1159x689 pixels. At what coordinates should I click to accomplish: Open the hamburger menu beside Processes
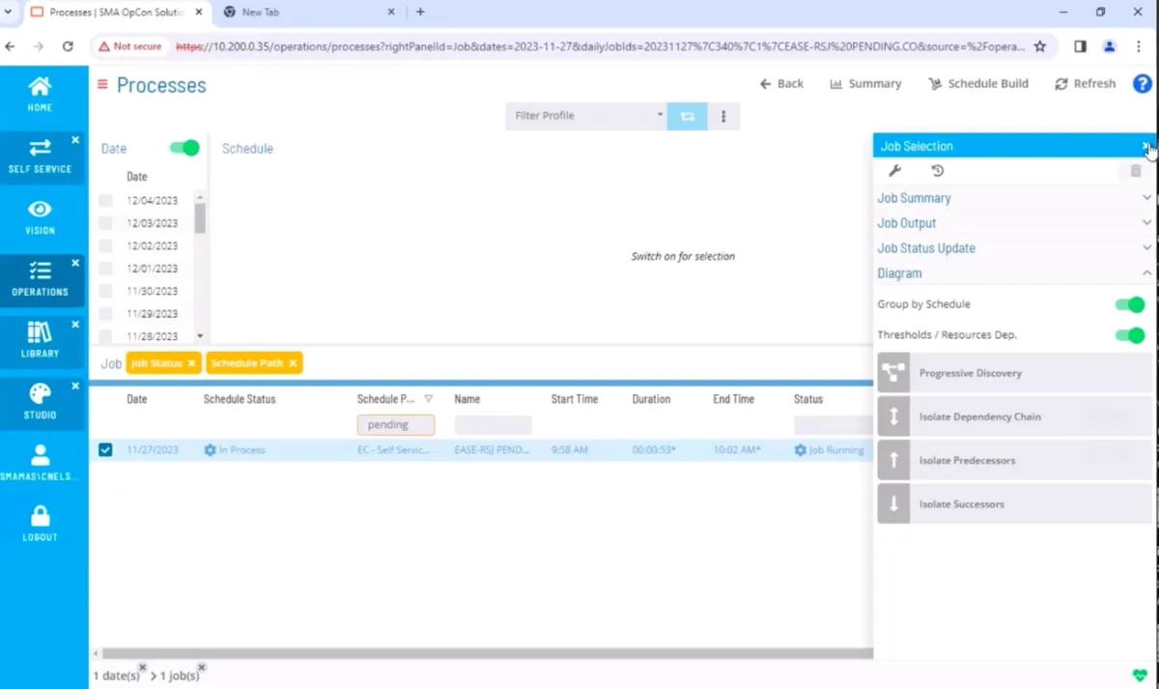click(x=102, y=84)
